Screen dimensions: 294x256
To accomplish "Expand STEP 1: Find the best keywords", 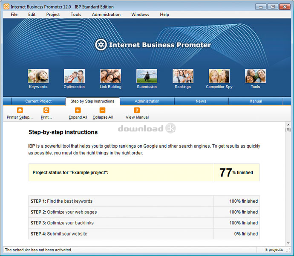I will click(x=121, y=201).
